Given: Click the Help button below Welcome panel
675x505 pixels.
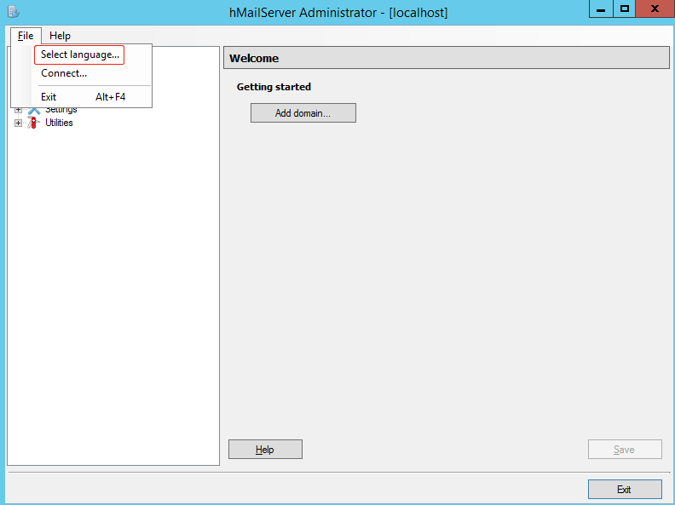Looking at the screenshot, I should (x=265, y=449).
